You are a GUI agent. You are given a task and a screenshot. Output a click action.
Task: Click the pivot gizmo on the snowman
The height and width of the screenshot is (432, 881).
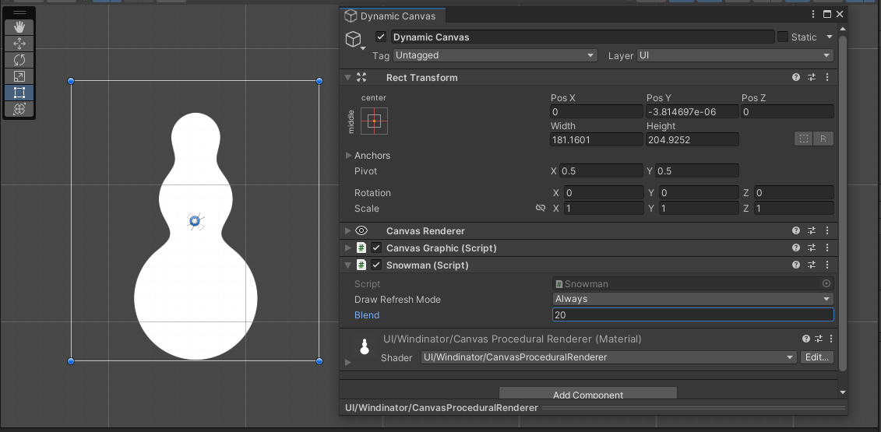195,221
